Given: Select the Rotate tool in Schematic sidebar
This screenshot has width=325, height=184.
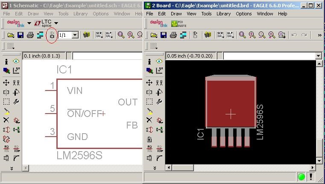Looking at the screenshot, I should coord(16,92).
